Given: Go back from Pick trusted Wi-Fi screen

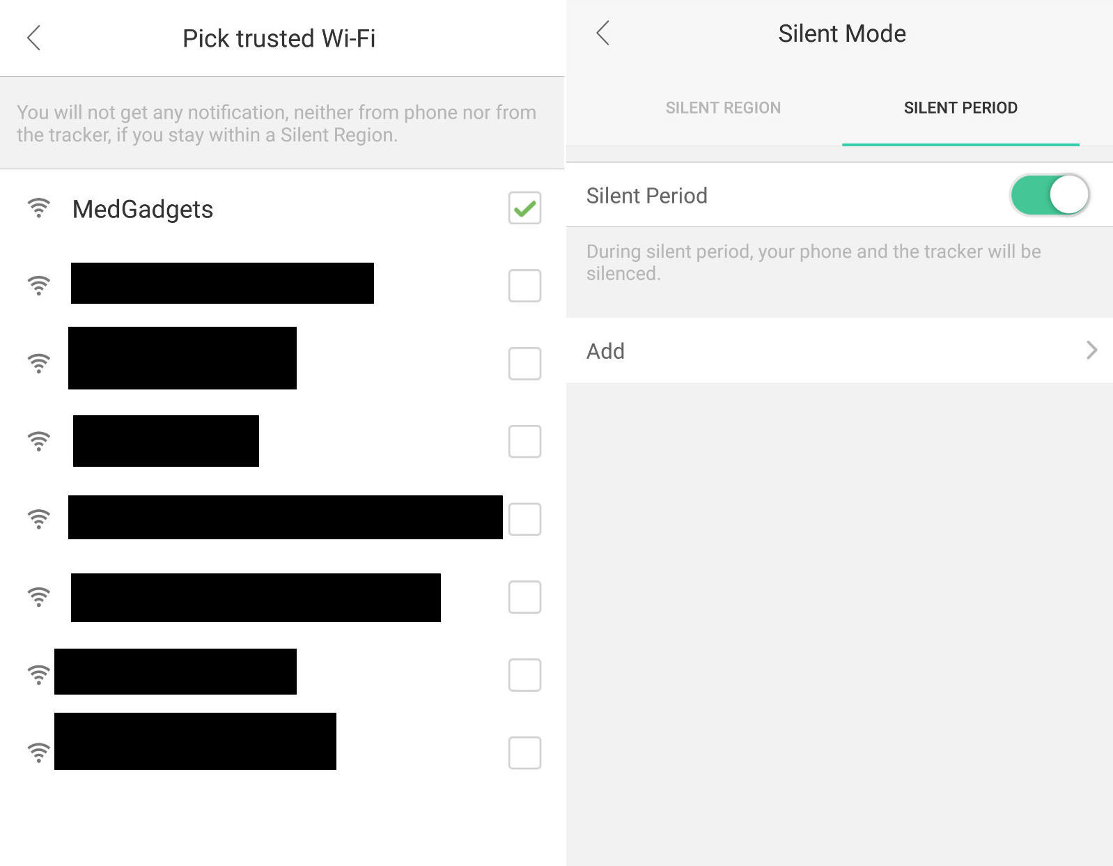Looking at the screenshot, I should click(33, 38).
